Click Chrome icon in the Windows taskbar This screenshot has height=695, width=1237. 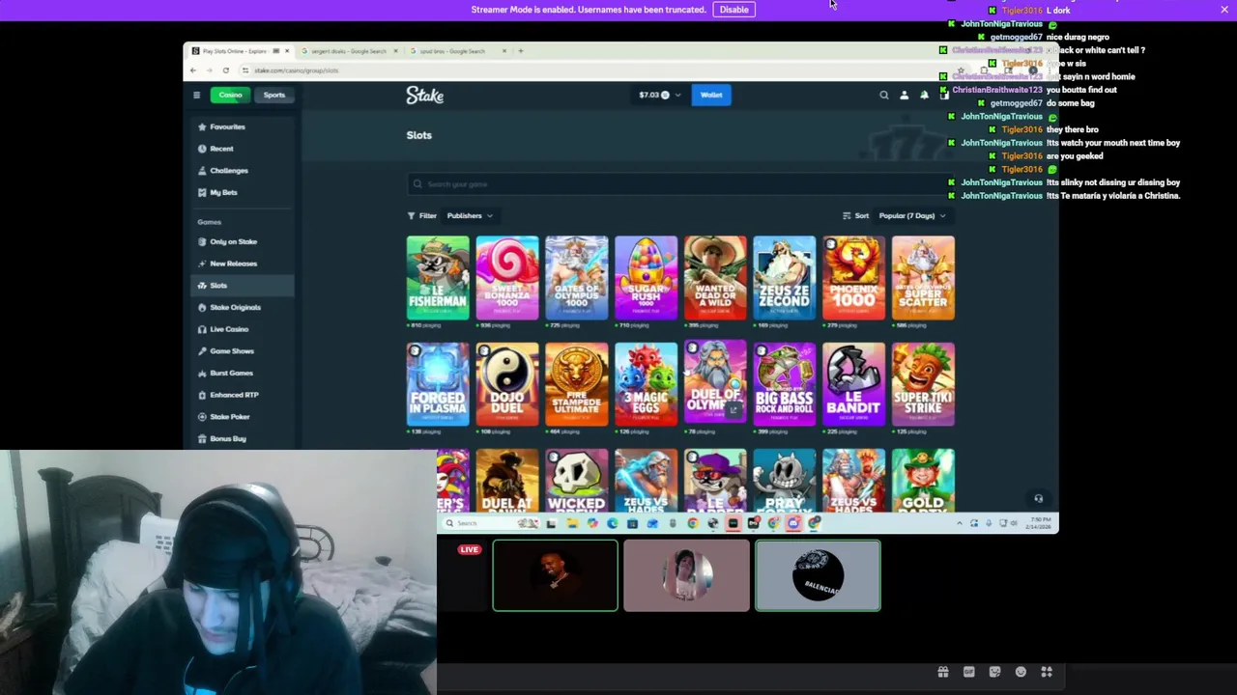693,523
